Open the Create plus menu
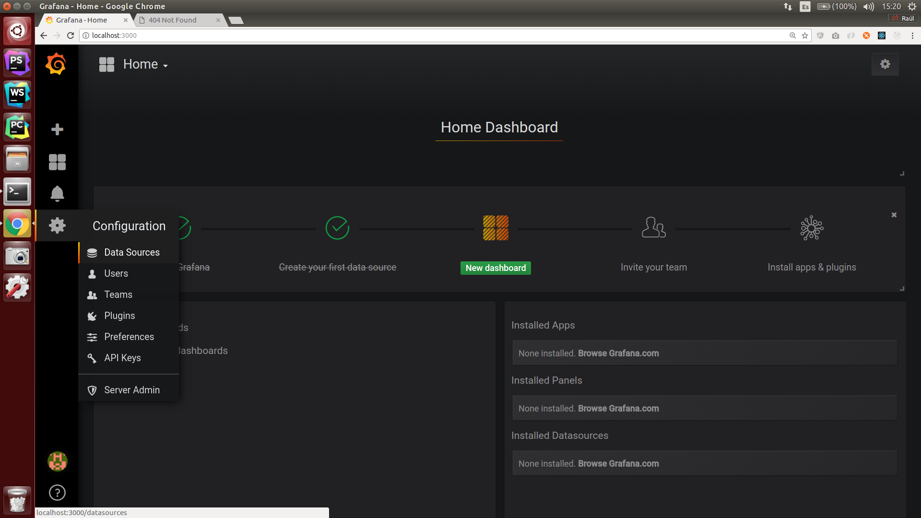The image size is (921, 518). pyautogui.click(x=57, y=129)
